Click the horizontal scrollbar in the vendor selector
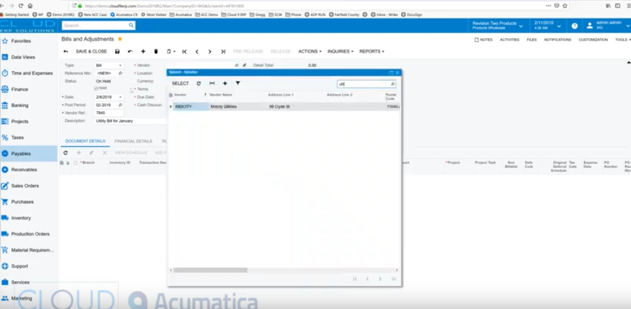 click(x=210, y=270)
